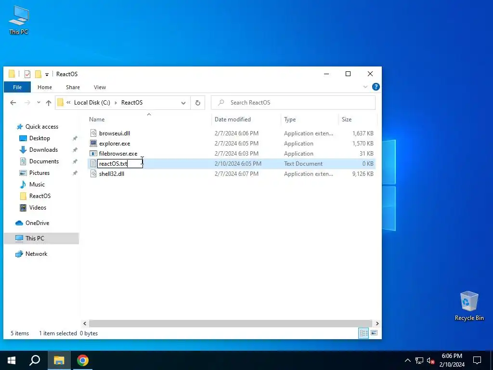Click the pin icon next to Downloads
Screen dimensions: 493x370
click(75, 150)
